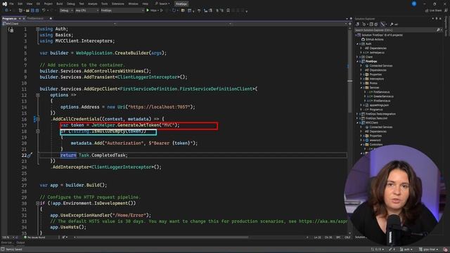This screenshot has width=450, height=253.
Task: Open the Any CPU platform dropdown
Action: (86, 11)
